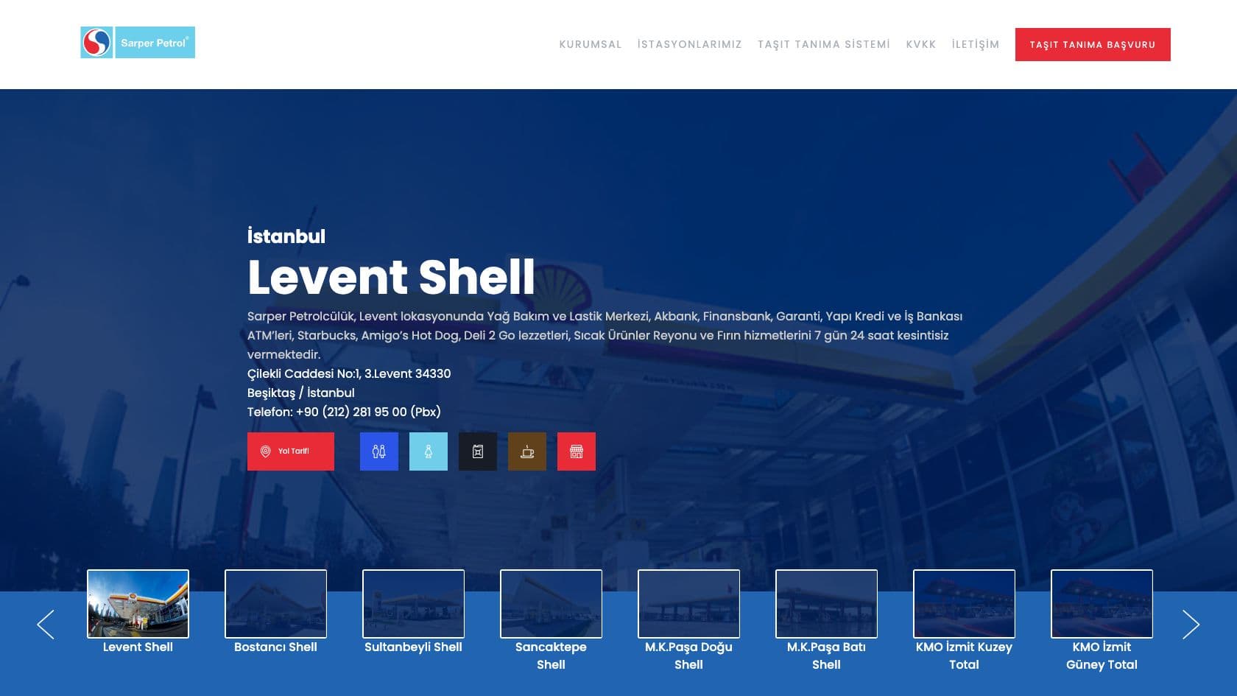Go to the KVKK page
Viewport: 1237px width, 696px height.
[x=921, y=44]
